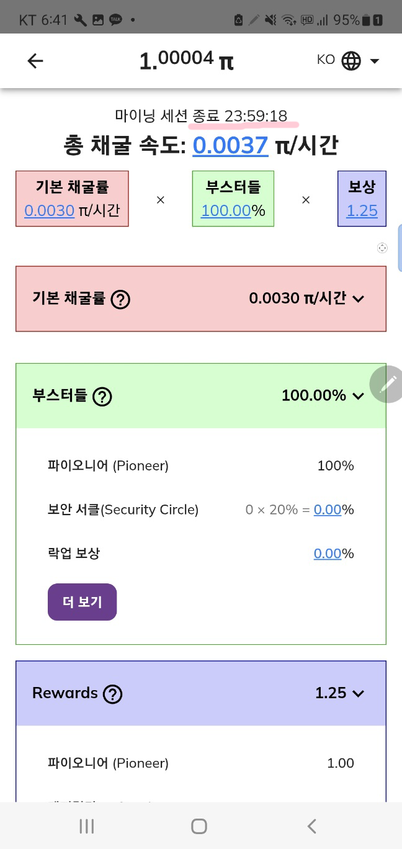The image size is (402, 849).
Task: Click the 1.25 보상 link
Action: pos(362,211)
